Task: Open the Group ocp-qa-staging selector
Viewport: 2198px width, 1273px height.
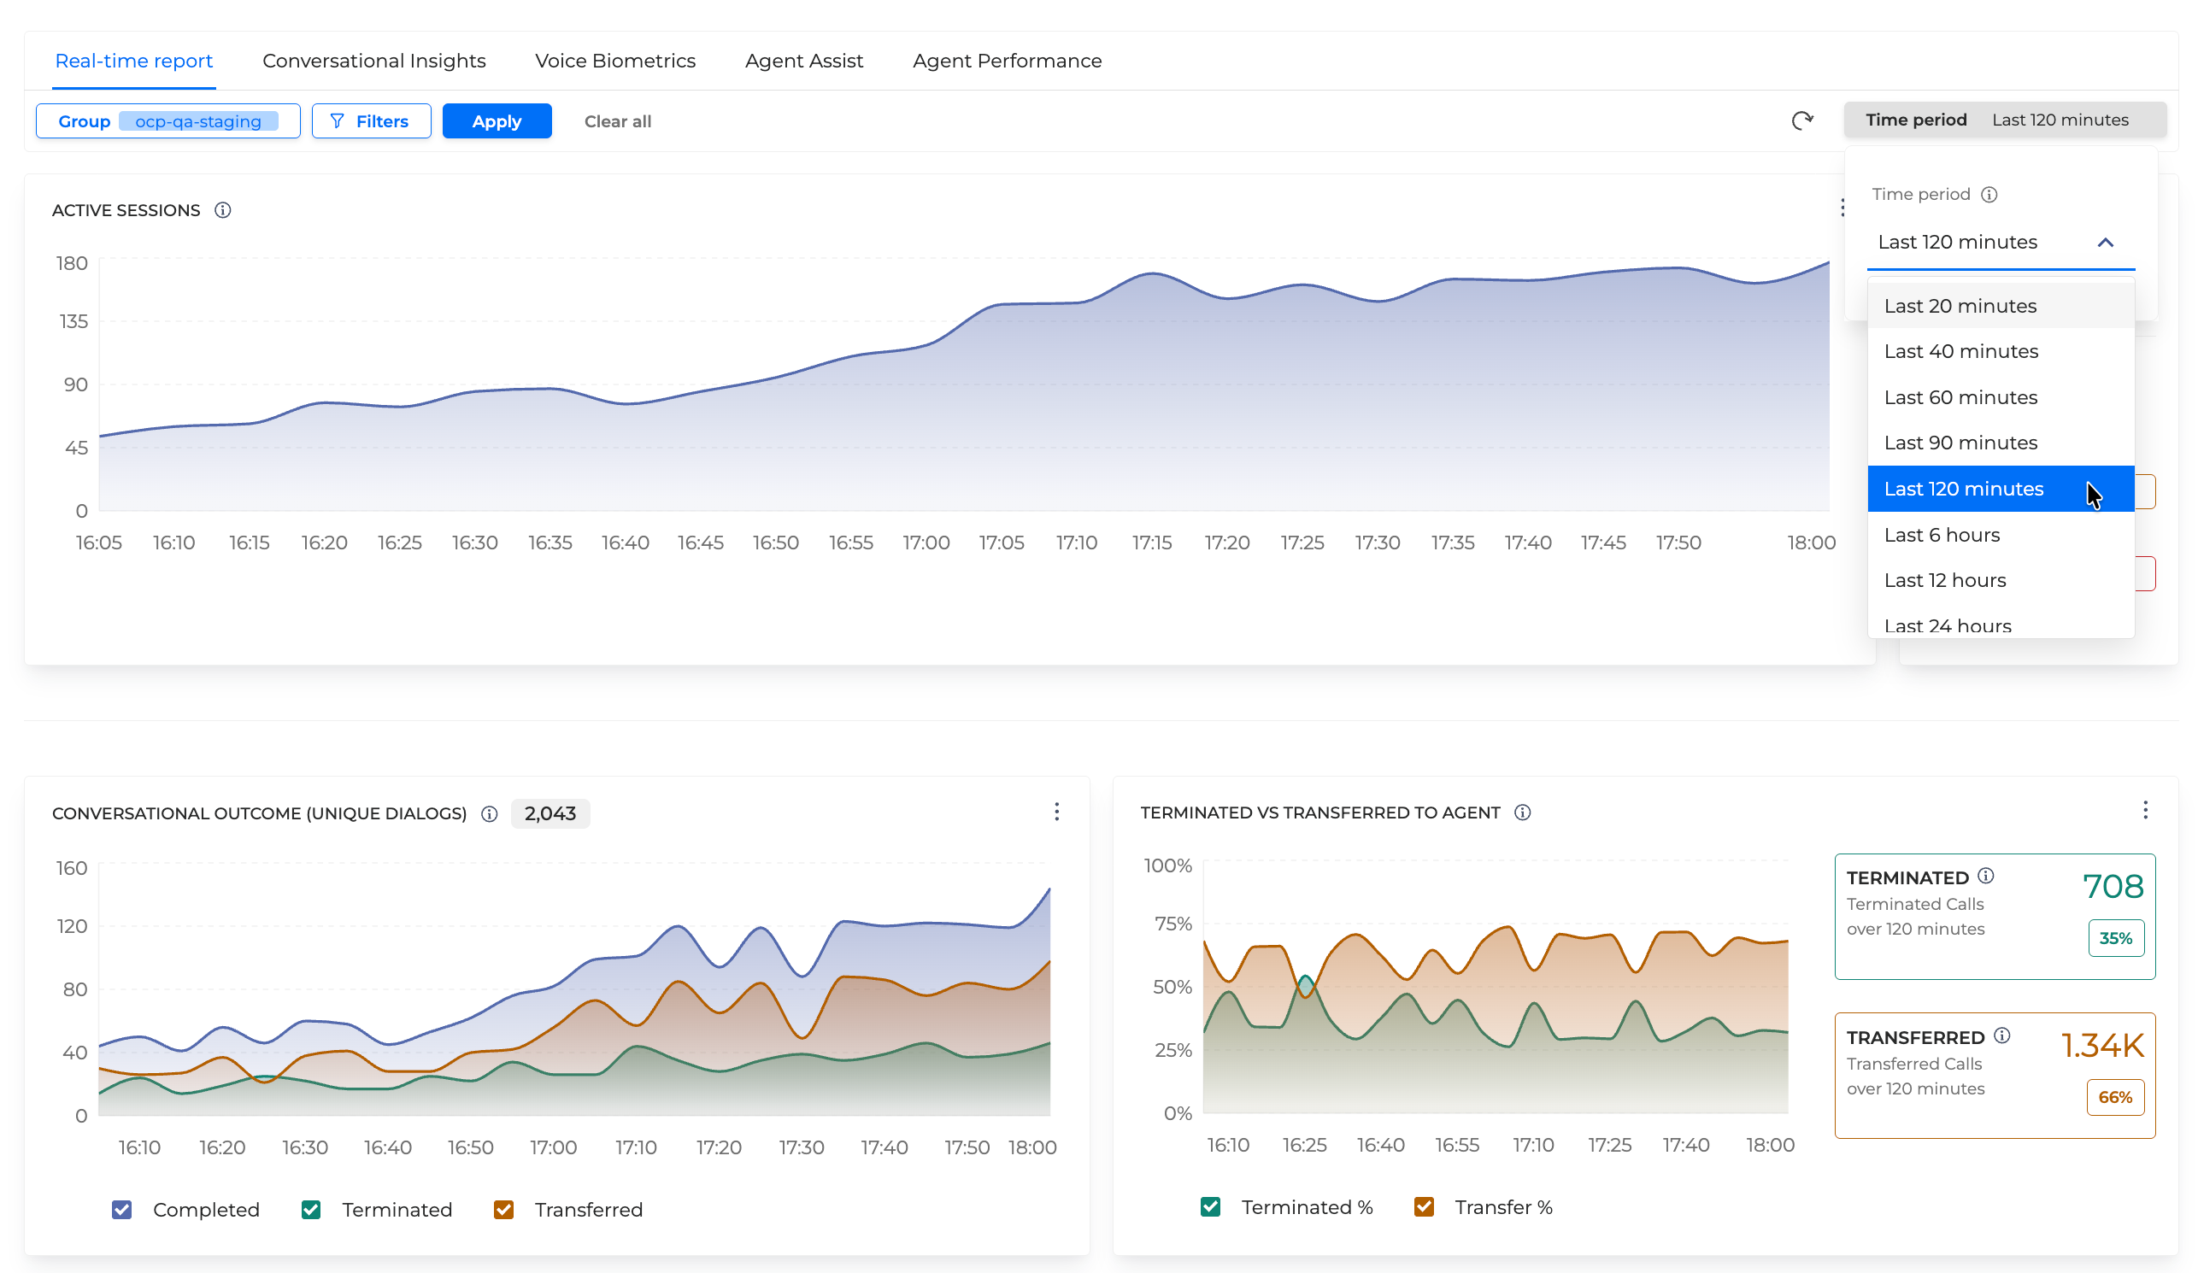Action: tap(168, 121)
